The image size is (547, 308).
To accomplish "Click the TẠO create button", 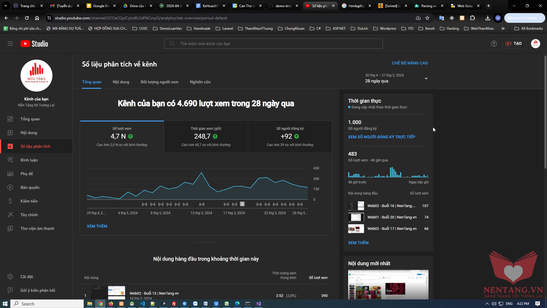I will (x=514, y=44).
